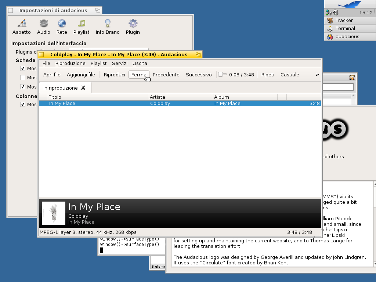Image resolution: width=376 pixels, height=282 pixels.
Task: Click the album art thumbnail
Action: coord(54,213)
